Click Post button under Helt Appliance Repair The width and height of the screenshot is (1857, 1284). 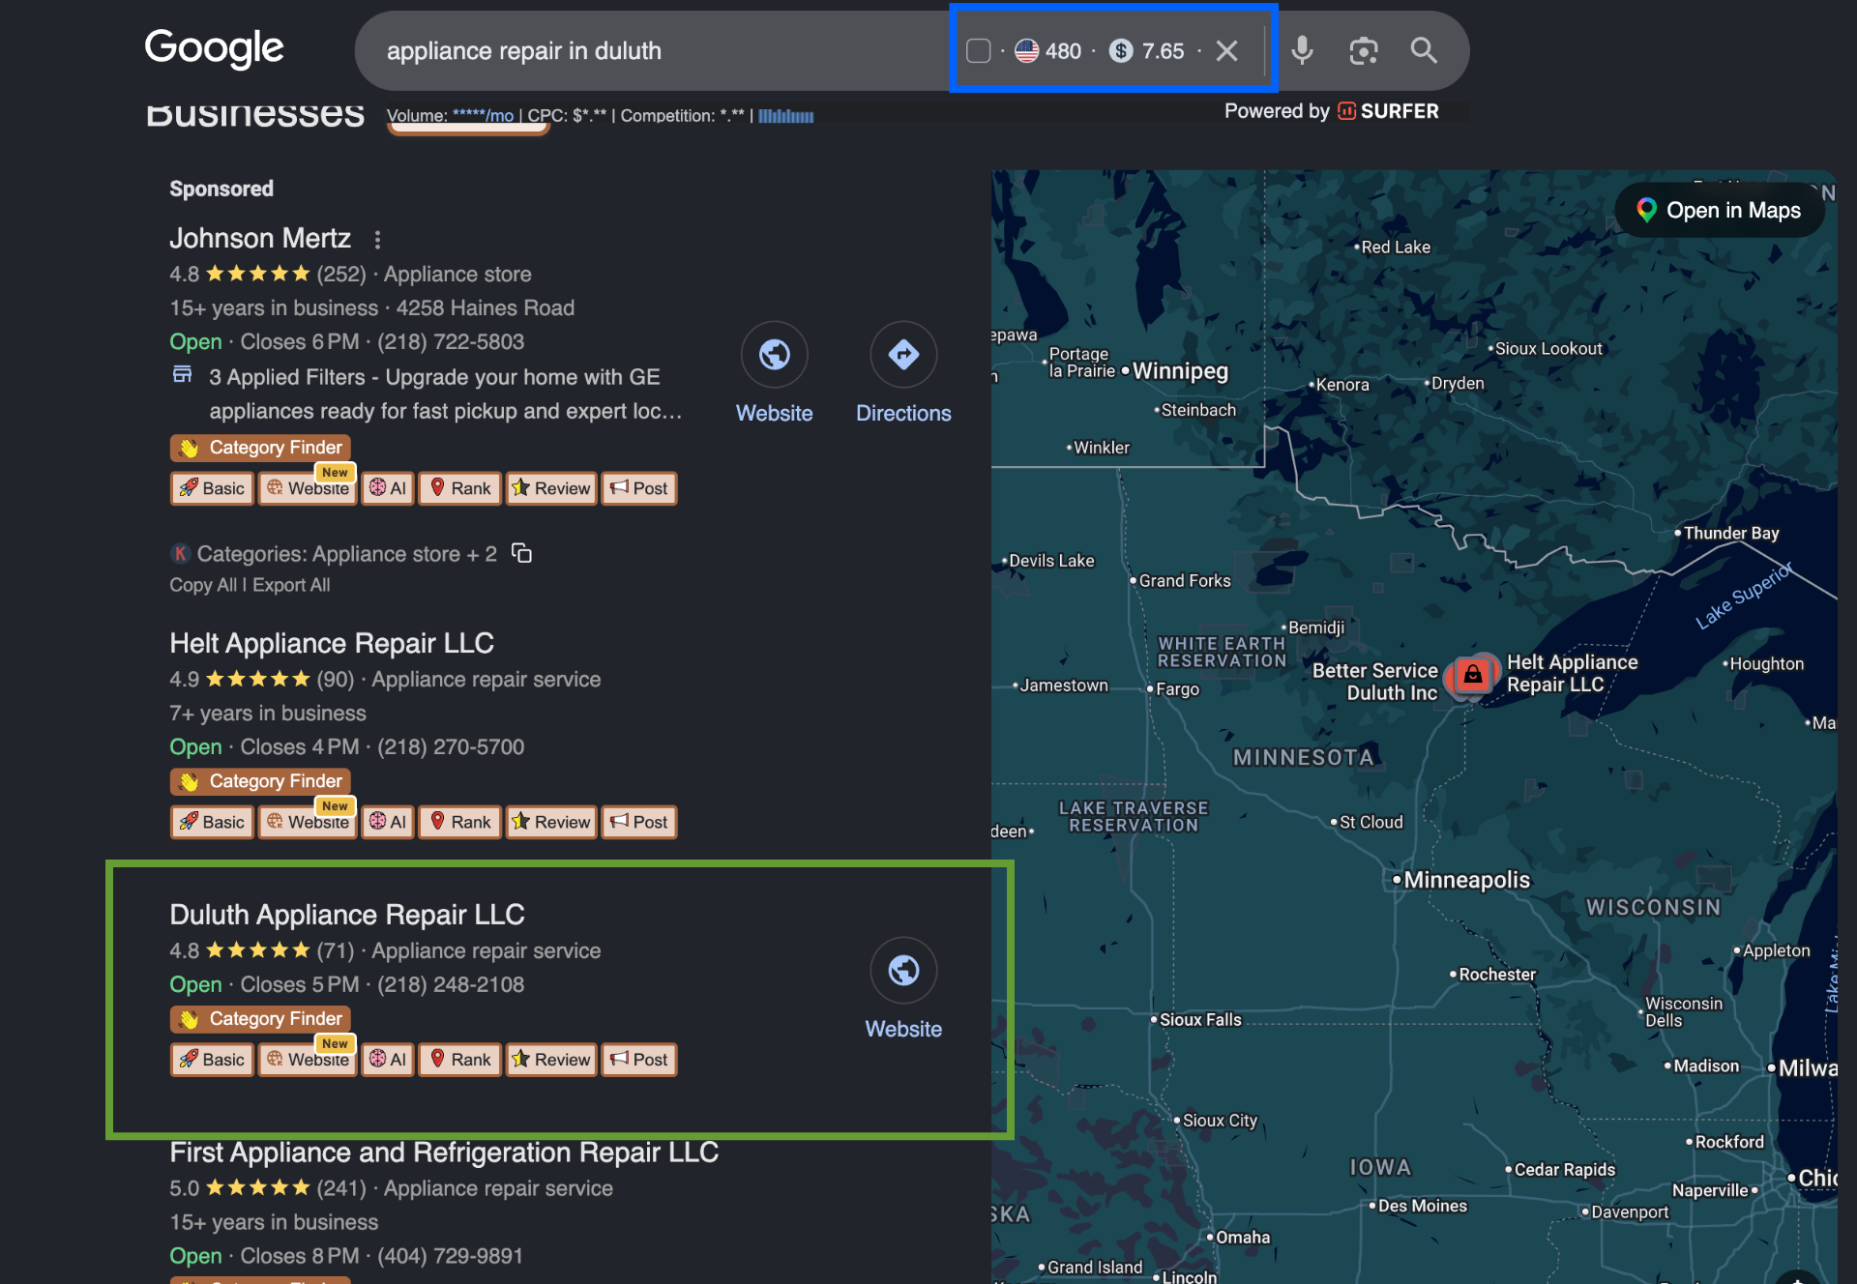tap(639, 822)
